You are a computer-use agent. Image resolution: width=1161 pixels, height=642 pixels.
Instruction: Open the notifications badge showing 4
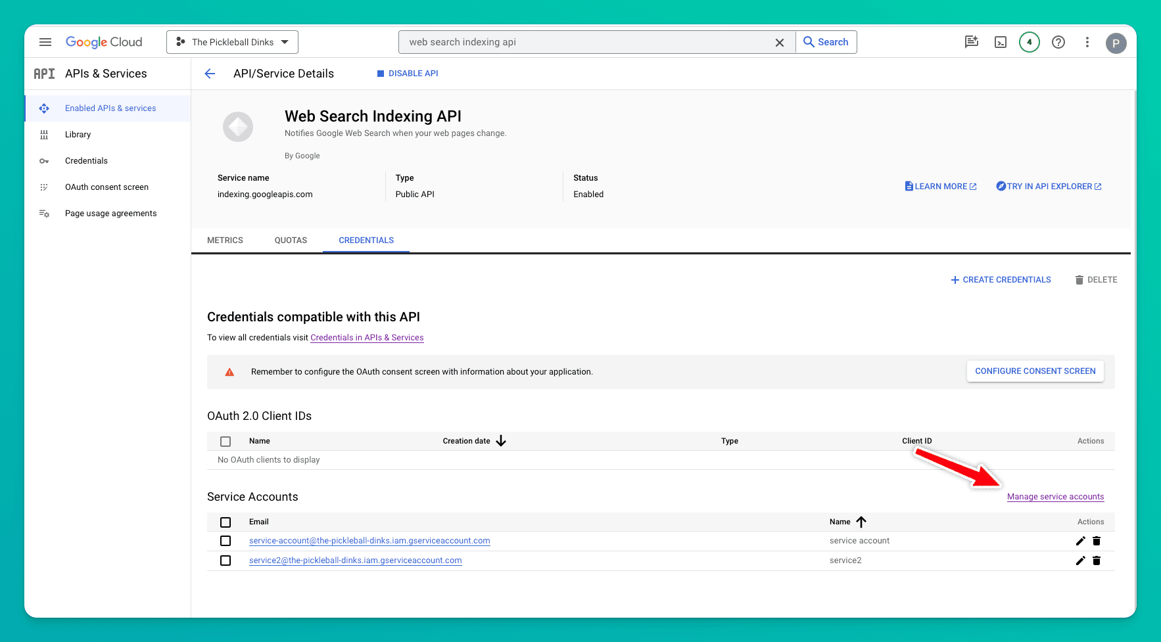point(1029,42)
